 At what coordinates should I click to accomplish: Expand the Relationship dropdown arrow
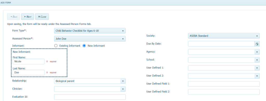coord(123,81)
